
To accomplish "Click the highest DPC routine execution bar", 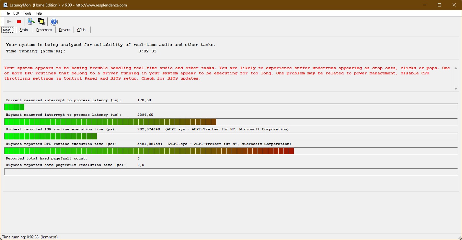I will (231, 151).
